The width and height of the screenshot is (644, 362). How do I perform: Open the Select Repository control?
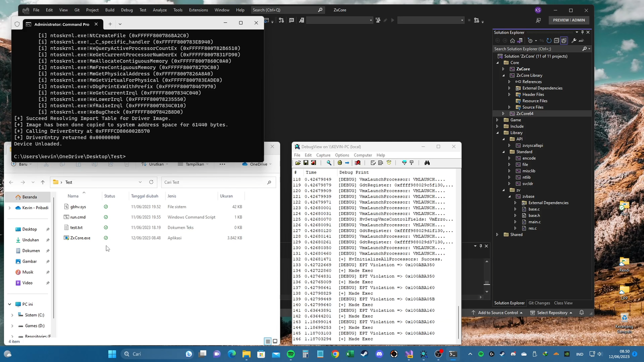(552, 313)
